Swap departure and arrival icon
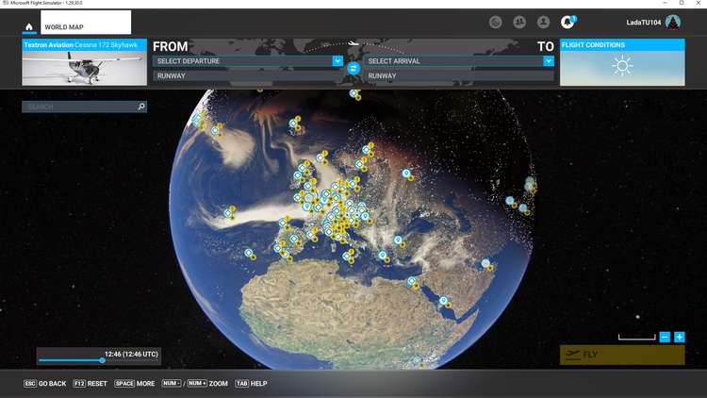707x398 pixels. 353,69
